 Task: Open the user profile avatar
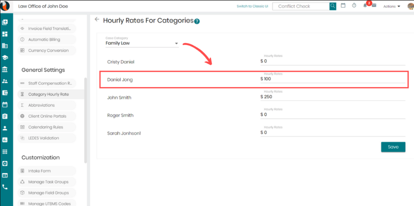410,6
